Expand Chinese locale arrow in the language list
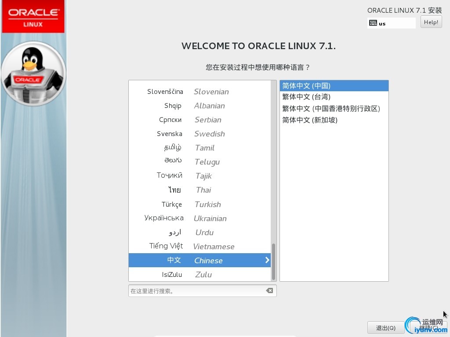This screenshot has width=450, height=337. tap(267, 260)
